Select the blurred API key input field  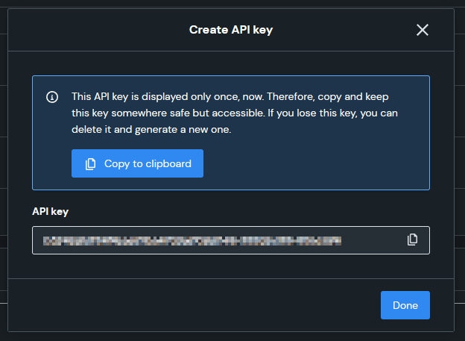click(x=231, y=240)
